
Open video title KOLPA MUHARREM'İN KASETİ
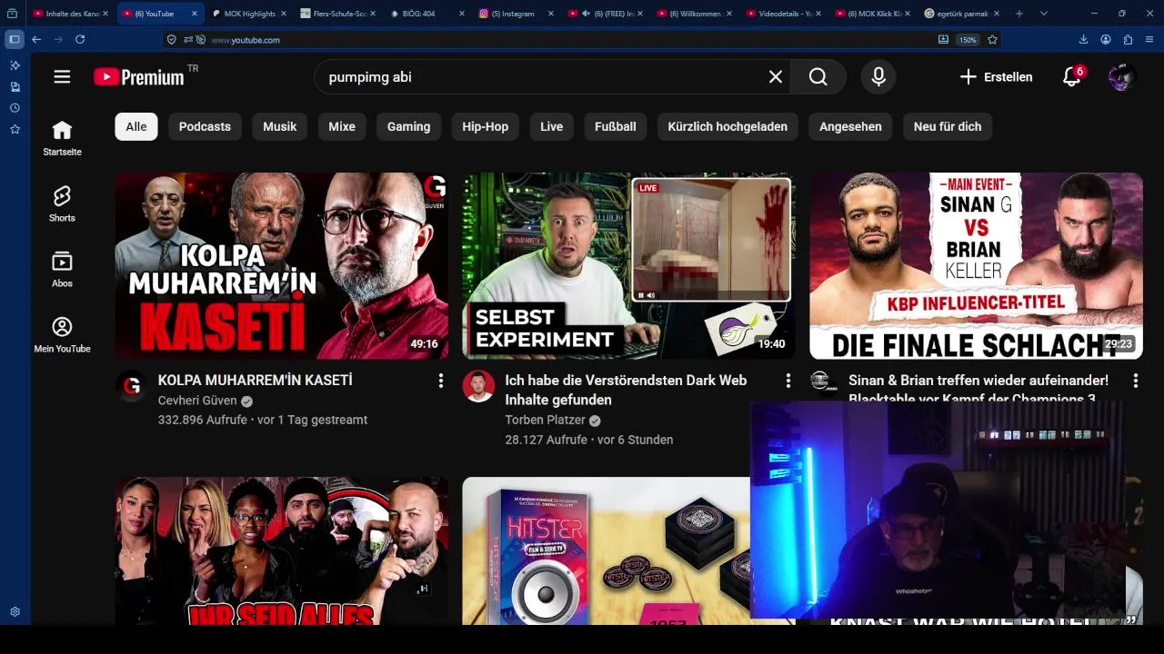(255, 381)
